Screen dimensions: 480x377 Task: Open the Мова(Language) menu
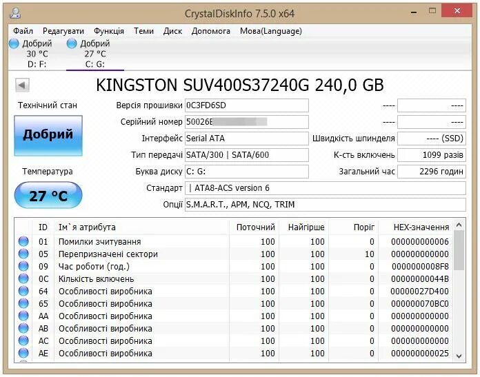point(271,31)
